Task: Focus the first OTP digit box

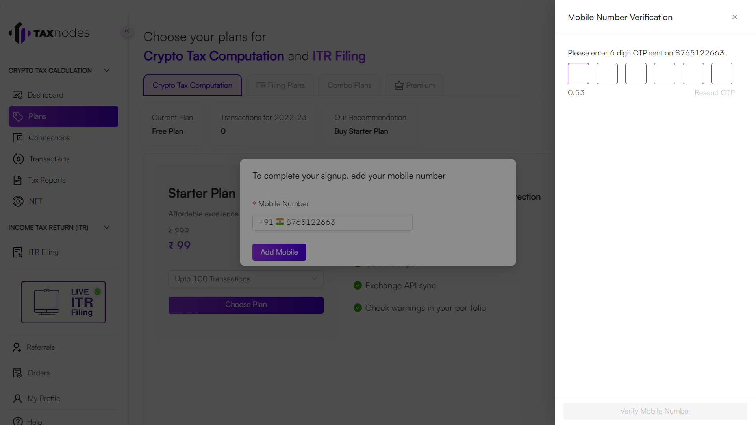Action: point(578,74)
